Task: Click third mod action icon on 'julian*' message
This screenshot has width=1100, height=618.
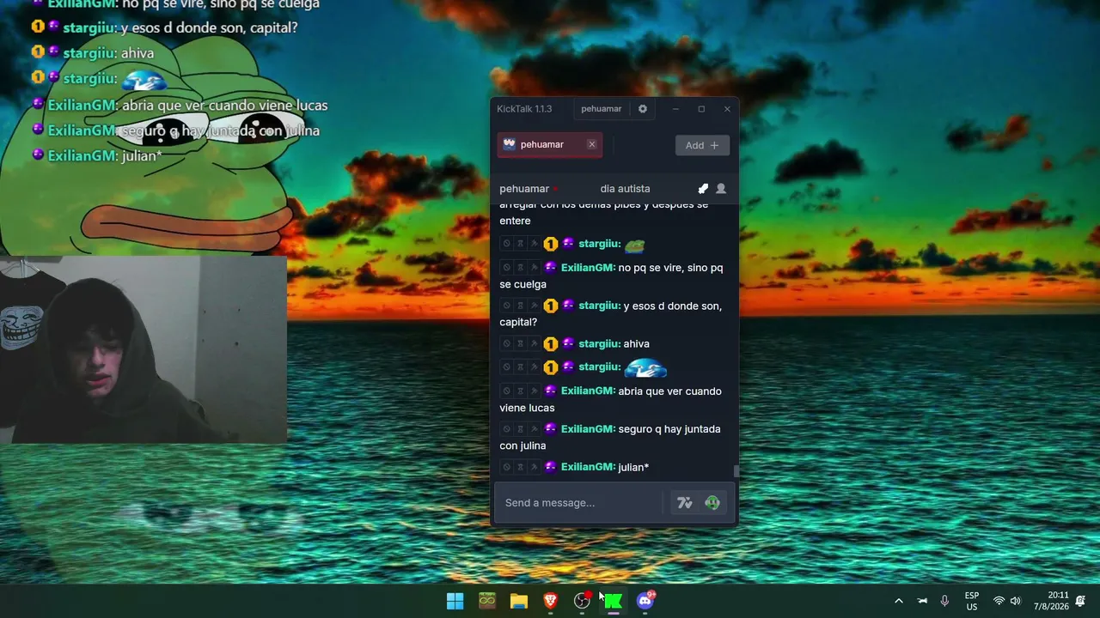Action: click(x=534, y=467)
